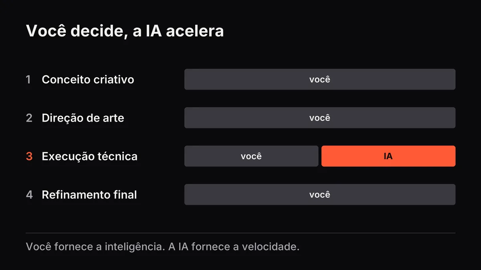
Task: Click the horizontal divider line above the footer
Action: click(240, 233)
